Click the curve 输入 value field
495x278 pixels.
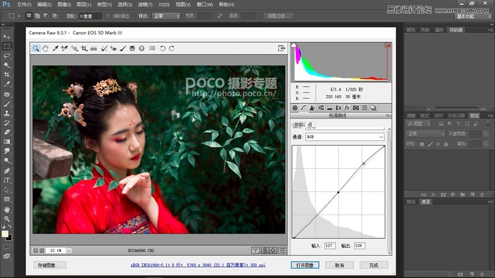330,245
